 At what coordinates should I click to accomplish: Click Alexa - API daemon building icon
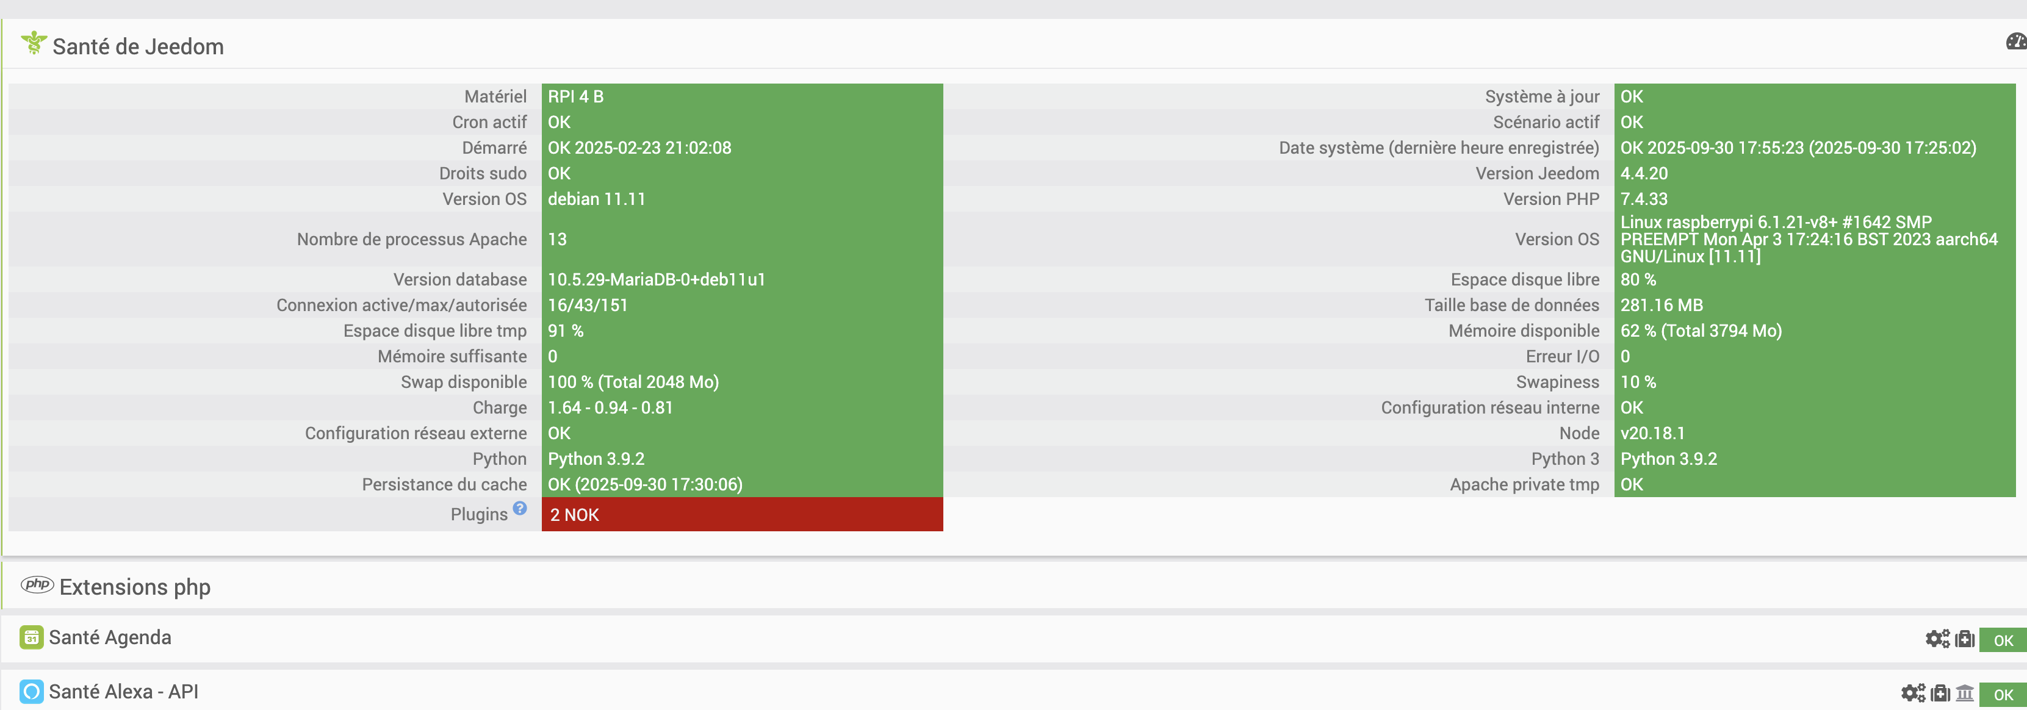(x=1965, y=693)
